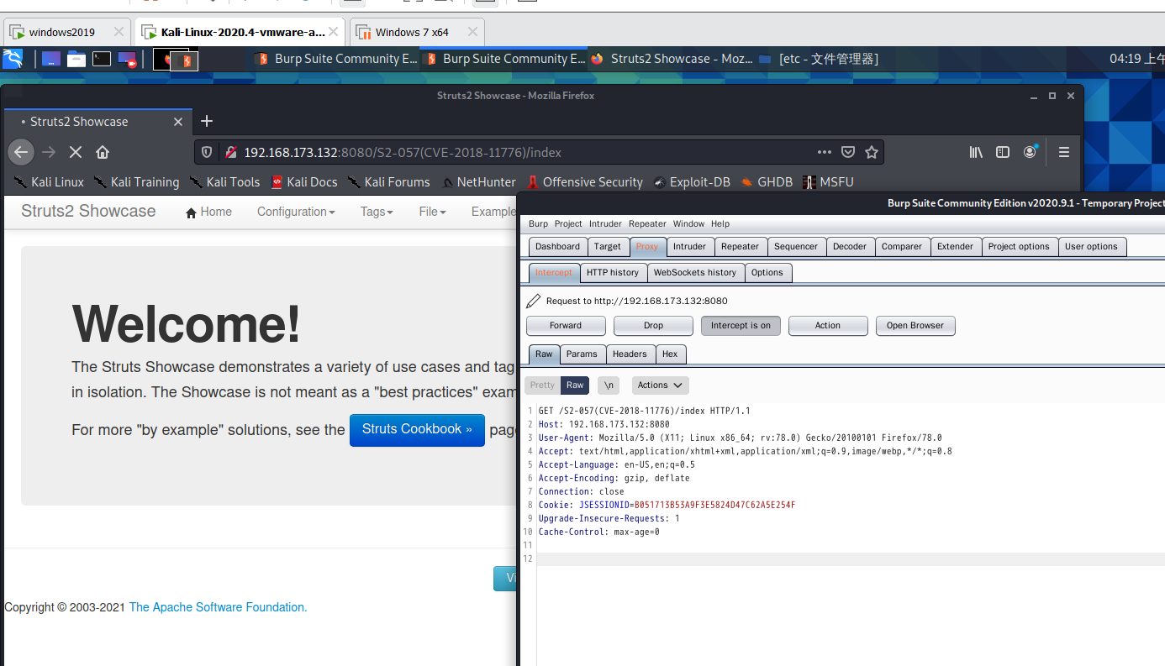Screen dimensions: 1165x666
Task: Click the Firefox home icon
Action: [103, 152]
